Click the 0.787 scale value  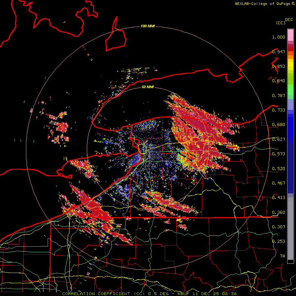tap(279, 95)
